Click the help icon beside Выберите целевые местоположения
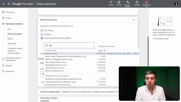181x102 pixels. click(72, 26)
